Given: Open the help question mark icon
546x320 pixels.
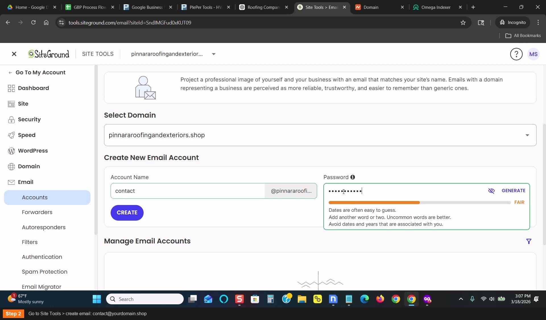Looking at the screenshot, I should point(516,54).
